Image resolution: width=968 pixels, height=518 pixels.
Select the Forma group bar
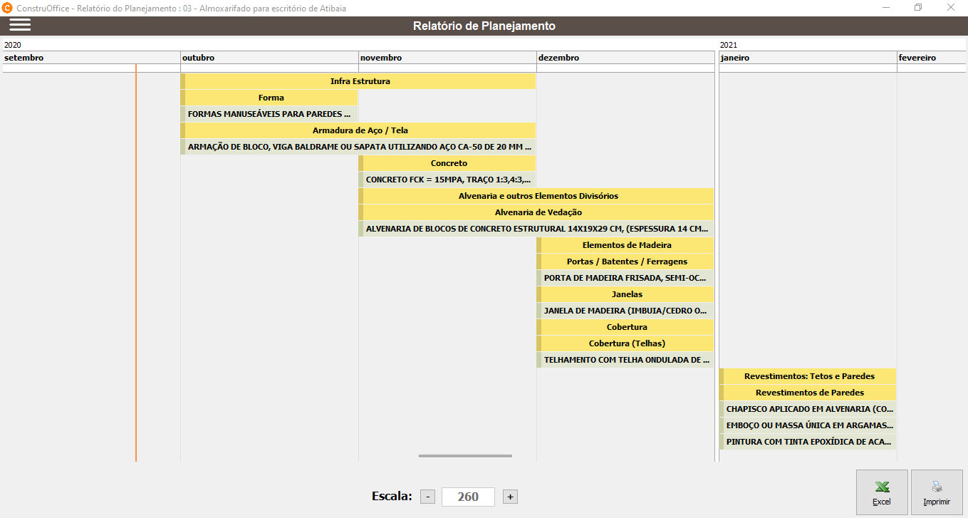tap(269, 98)
